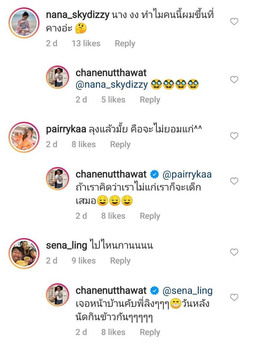The image size is (254, 346).
Task: Tap chanenutthawat's avatar in the first reply
Action: click(x=58, y=77)
